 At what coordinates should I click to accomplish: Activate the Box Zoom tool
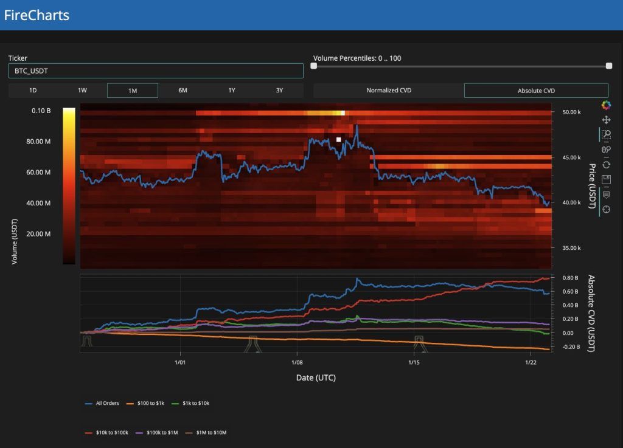pyautogui.click(x=606, y=134)
